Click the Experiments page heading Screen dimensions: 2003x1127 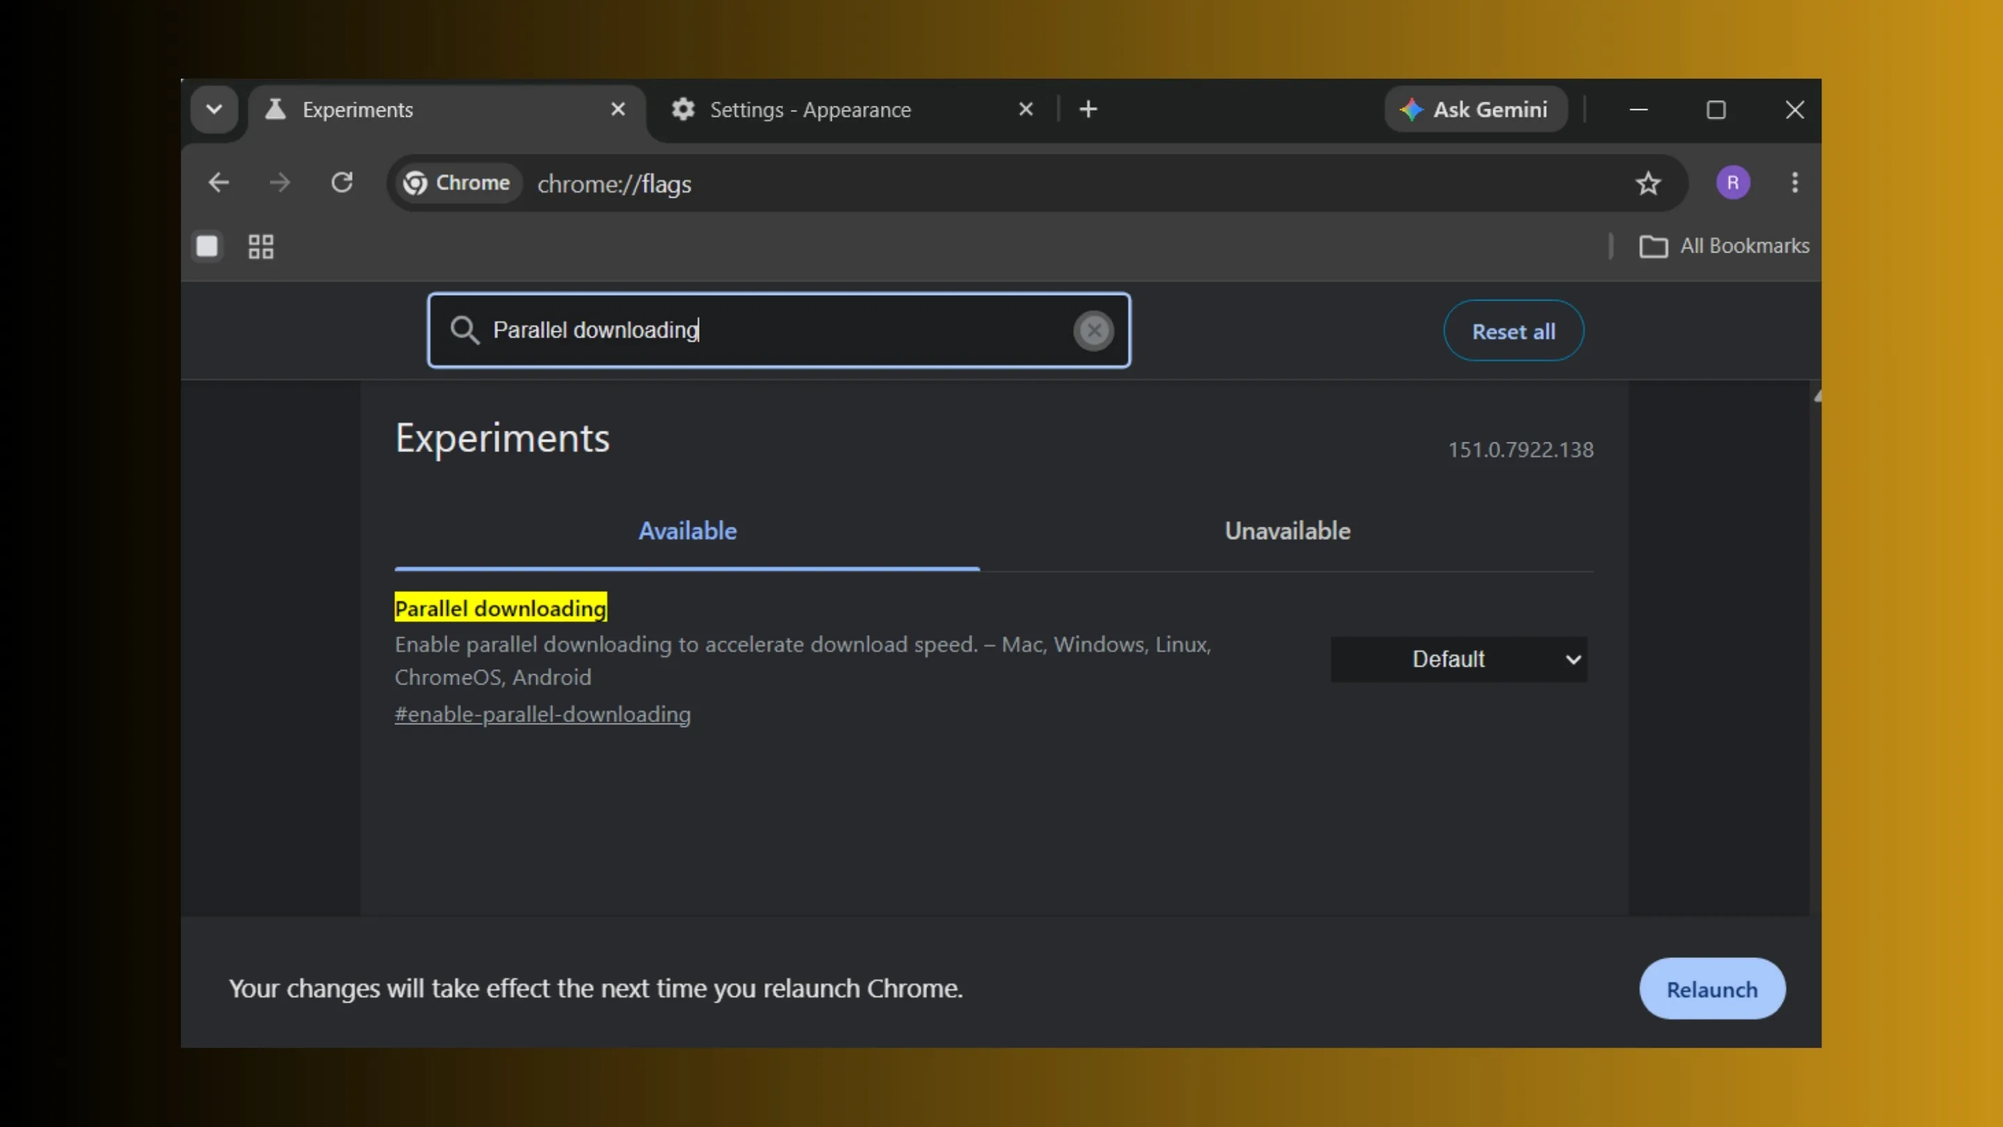(502, 439)
